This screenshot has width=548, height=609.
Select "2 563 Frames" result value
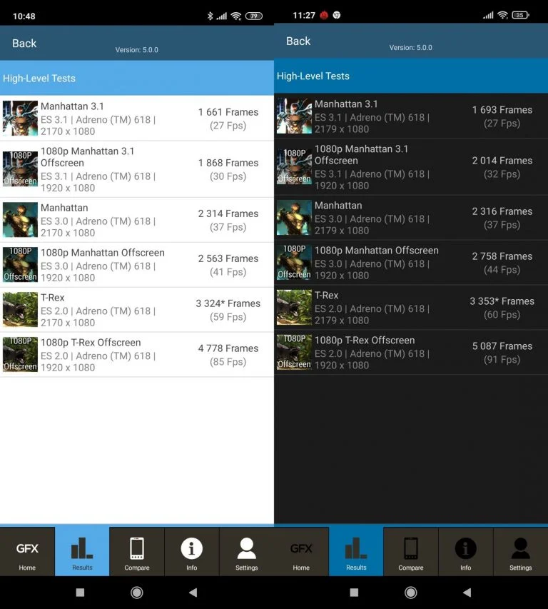point(228,258)
